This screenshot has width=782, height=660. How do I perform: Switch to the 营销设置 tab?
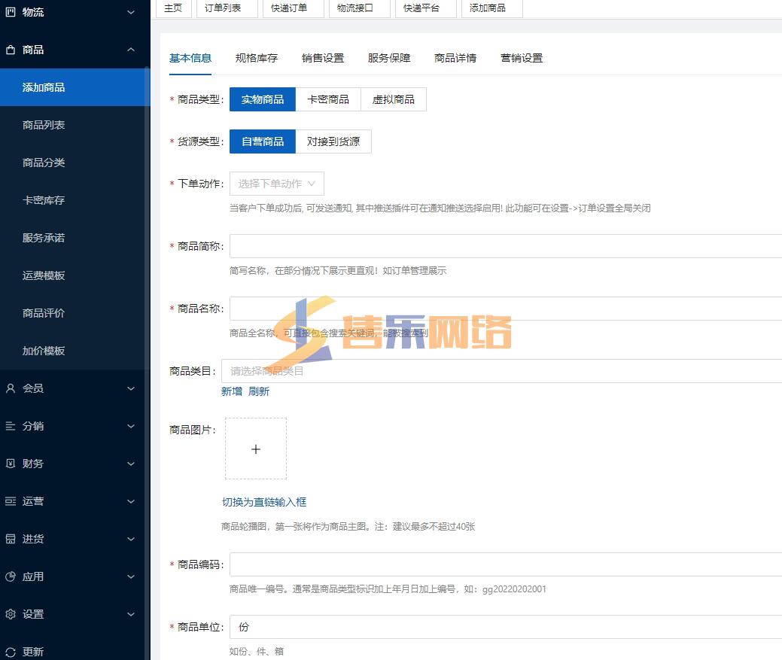click(521, 58)
